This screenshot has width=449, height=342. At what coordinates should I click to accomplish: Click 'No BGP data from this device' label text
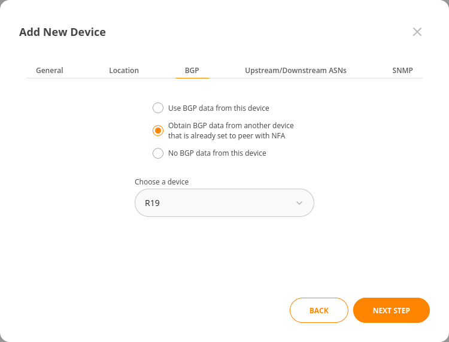click(217, 153)
